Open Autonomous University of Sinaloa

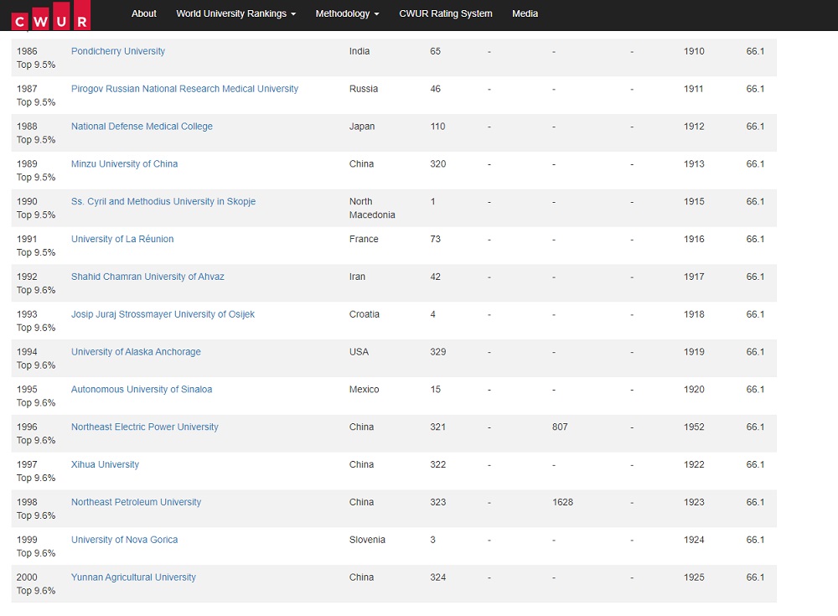click(x=142, y=390)
